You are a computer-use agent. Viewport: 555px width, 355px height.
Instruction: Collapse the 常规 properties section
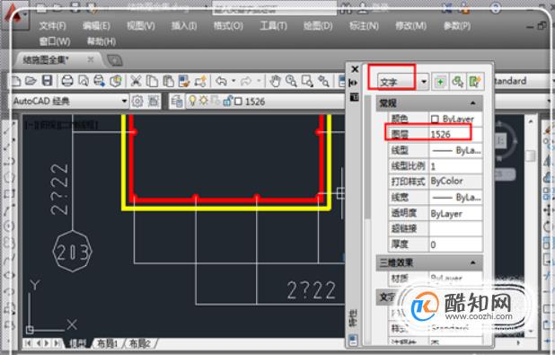pos(473,103)
